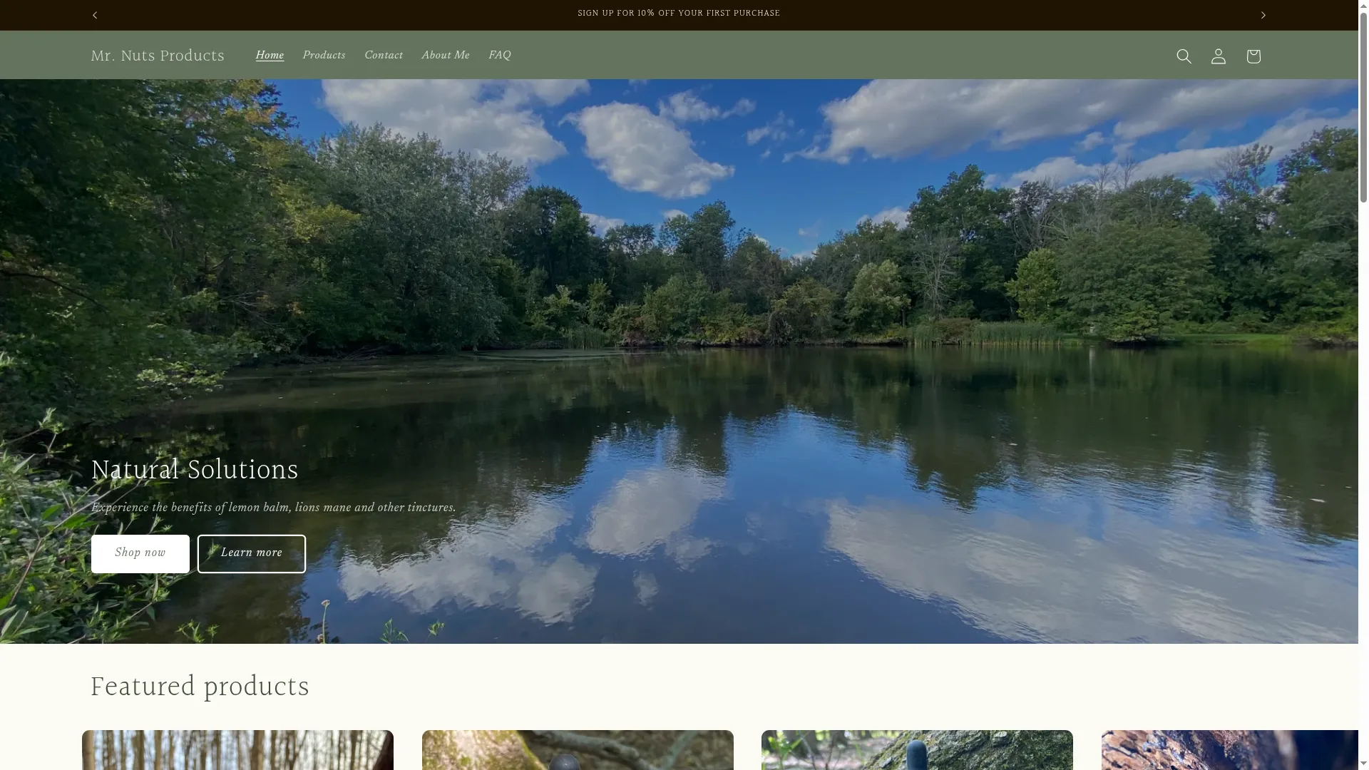Click the Shop now button
1369x770 pixels.
[x=140, y=554]
